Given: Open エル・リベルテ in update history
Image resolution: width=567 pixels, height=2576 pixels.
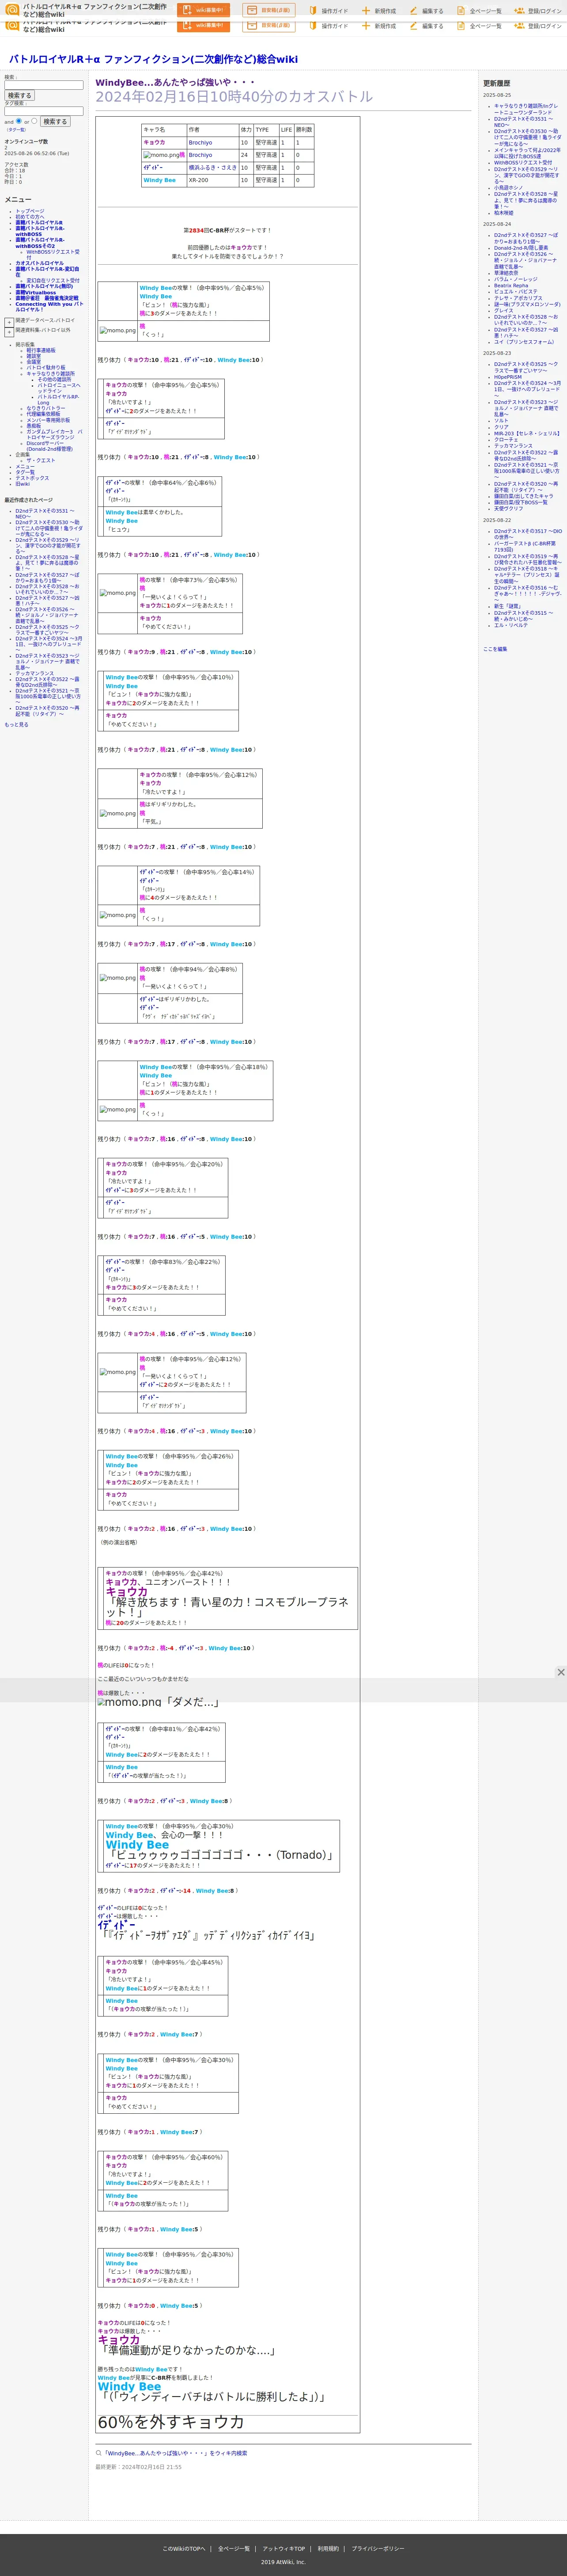Looking at the screenshot, I should pyautogui.click(x=511, y=625).
